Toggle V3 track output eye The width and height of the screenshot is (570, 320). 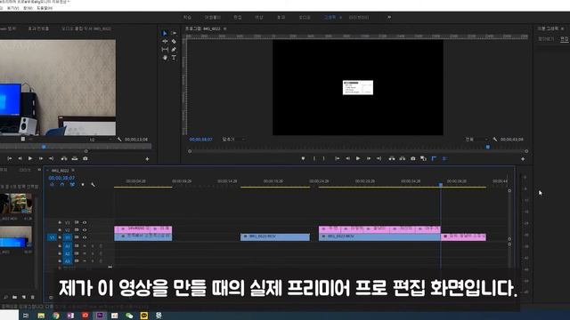[85, 222]
